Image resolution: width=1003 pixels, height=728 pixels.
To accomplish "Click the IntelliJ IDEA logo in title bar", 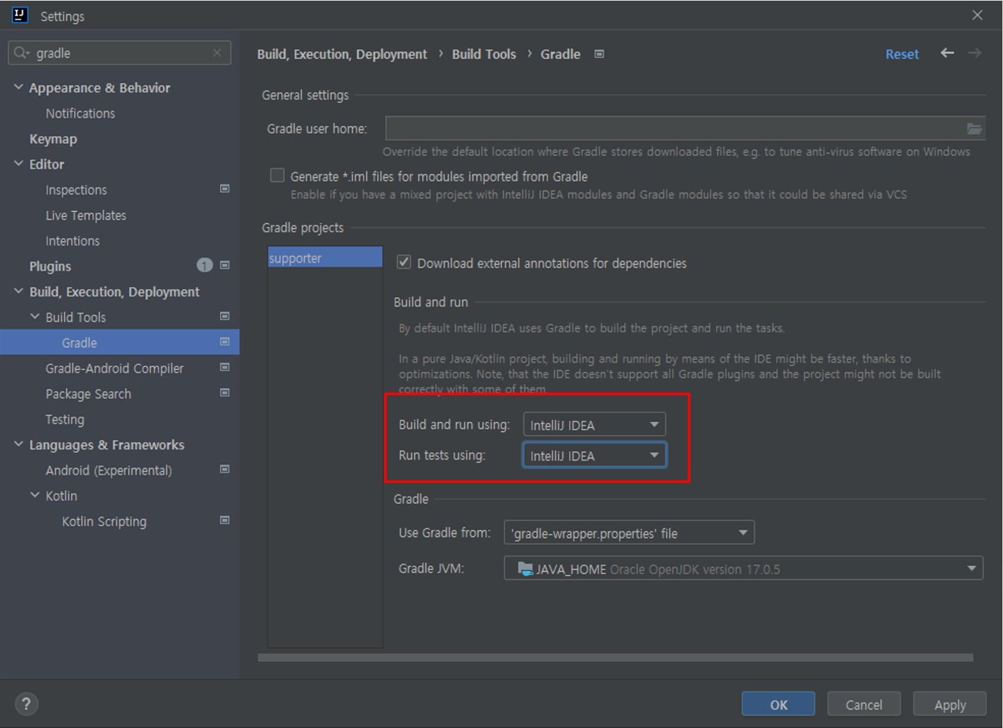I will (x=20, y=15).
